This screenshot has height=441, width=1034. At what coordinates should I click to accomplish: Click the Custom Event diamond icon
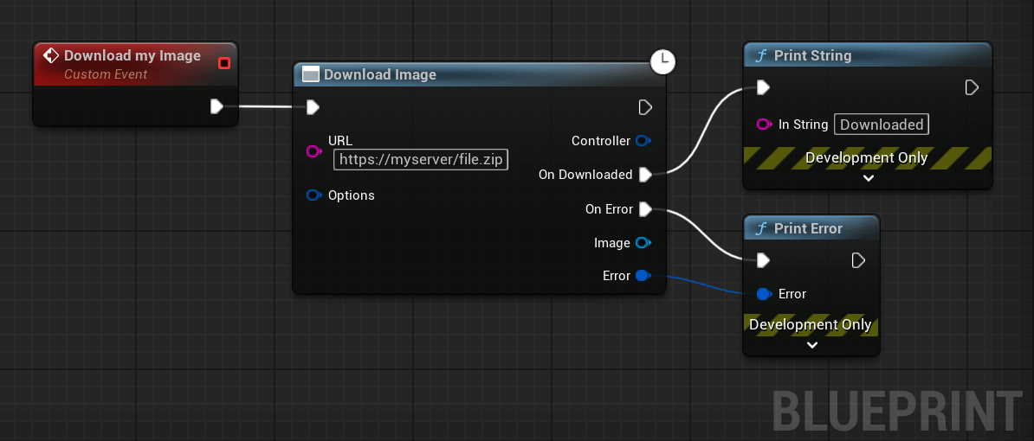click(51, 56)
